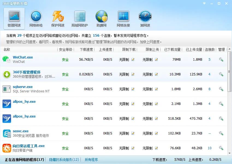Click the 向日葵远程工具 sunflower icon
Viewport: 232px width, 164px height.
coord(6,148)
